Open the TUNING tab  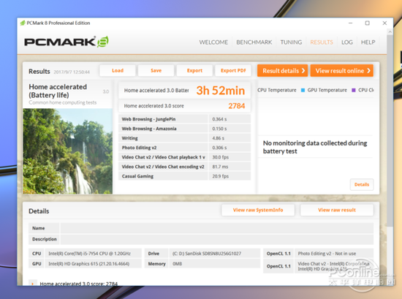(291, 42)
